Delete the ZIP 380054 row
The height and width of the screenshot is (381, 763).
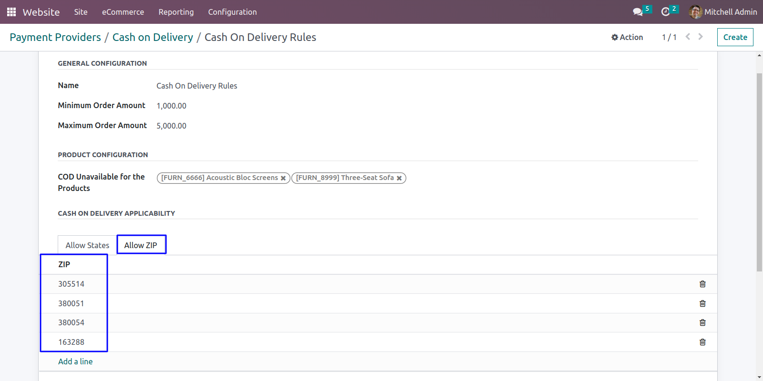(702, 322)
